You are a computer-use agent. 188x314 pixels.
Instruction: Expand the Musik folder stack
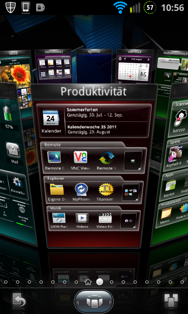(128, 221)
